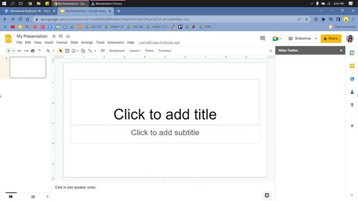This screenshot has width=358, height=201.
Task: Undo the last action
Action: point(20,51)
